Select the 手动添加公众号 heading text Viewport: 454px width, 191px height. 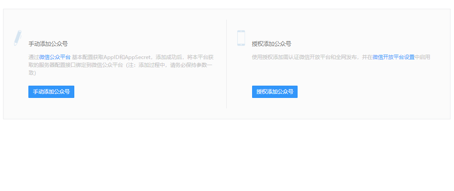click(48, 44)
